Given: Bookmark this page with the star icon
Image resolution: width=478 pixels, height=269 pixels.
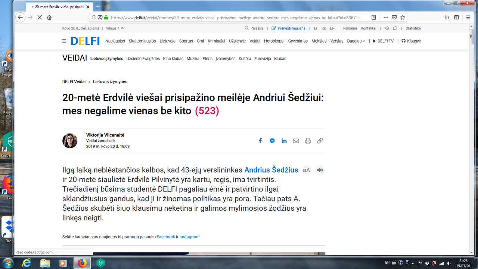Looking at the screenshot, I should pos(403,17).
